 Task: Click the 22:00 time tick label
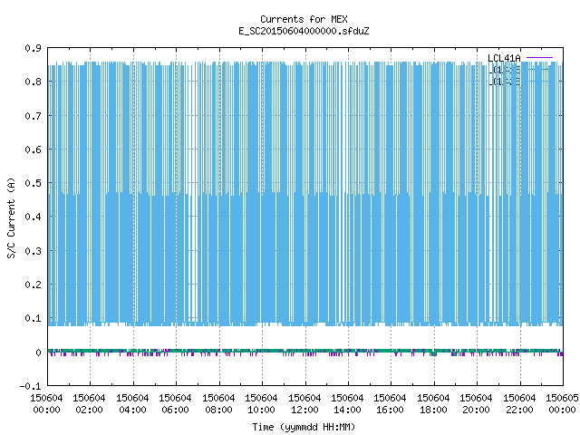pyautogui.click(x=519, y=410)
